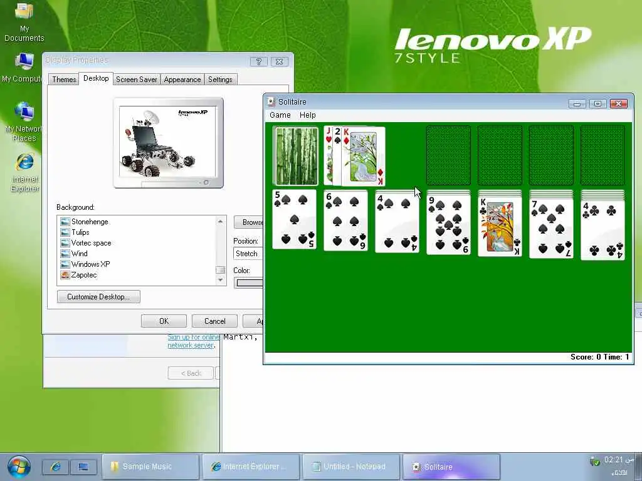
Task: Click the Browse button for backgrounds
Action: pos(248,222)
